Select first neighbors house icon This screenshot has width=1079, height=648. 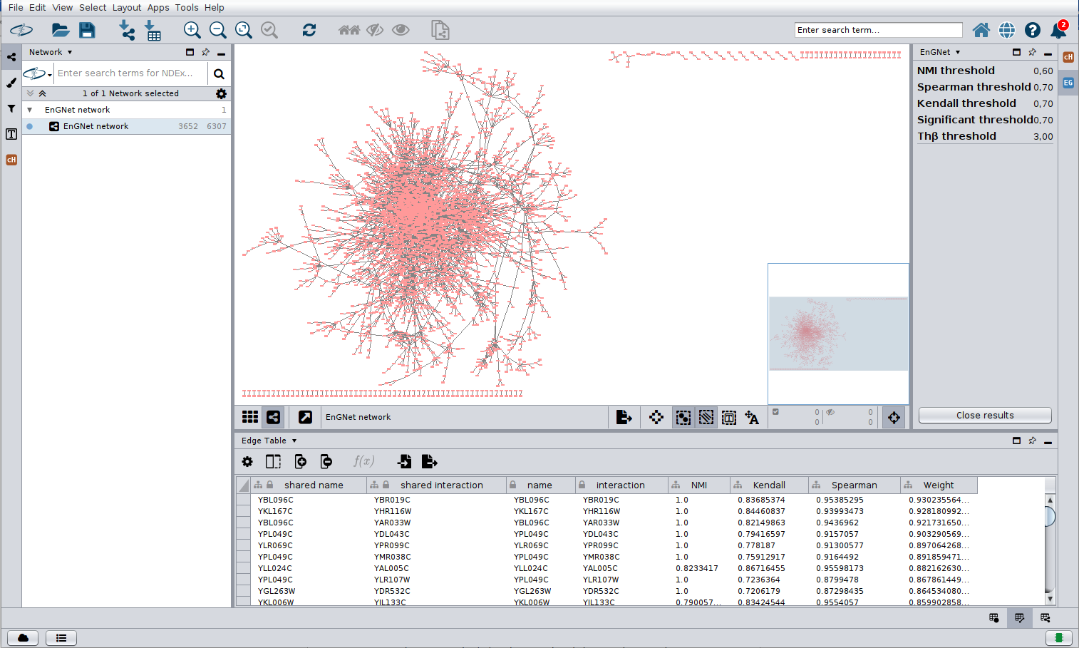click(349, 30)
